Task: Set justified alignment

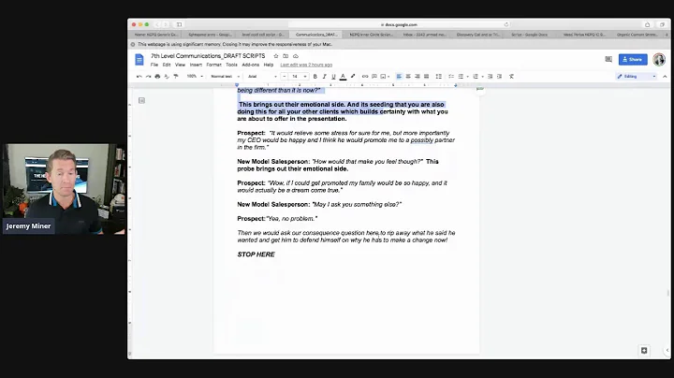Action: 426,77
